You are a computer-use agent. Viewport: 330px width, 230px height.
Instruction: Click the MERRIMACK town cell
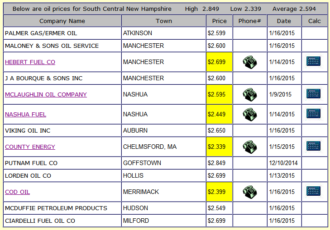(x=163, y=192)
